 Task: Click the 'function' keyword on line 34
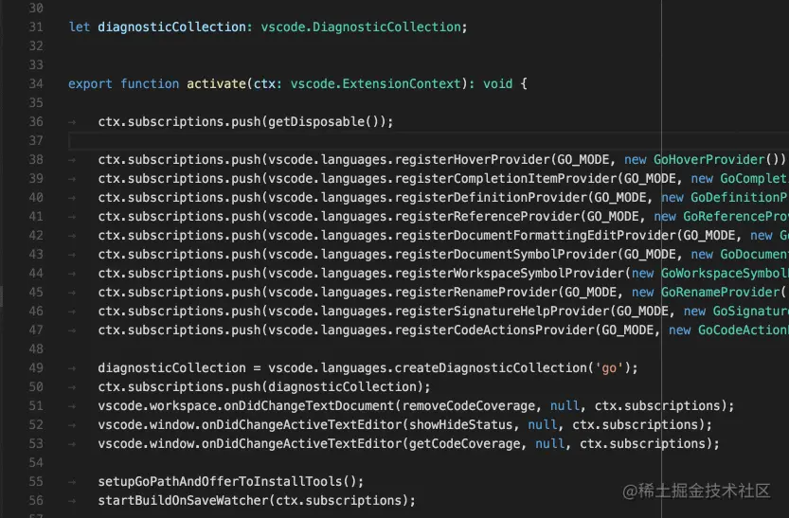click(x=150, y=83)
